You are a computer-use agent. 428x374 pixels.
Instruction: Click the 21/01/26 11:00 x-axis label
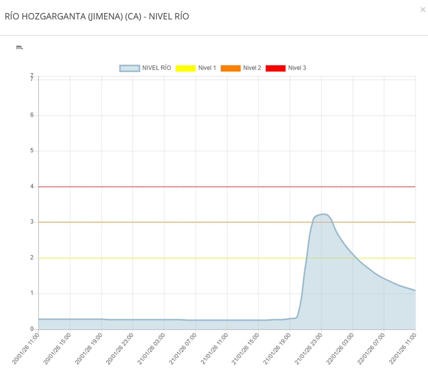tap(214, 349)
